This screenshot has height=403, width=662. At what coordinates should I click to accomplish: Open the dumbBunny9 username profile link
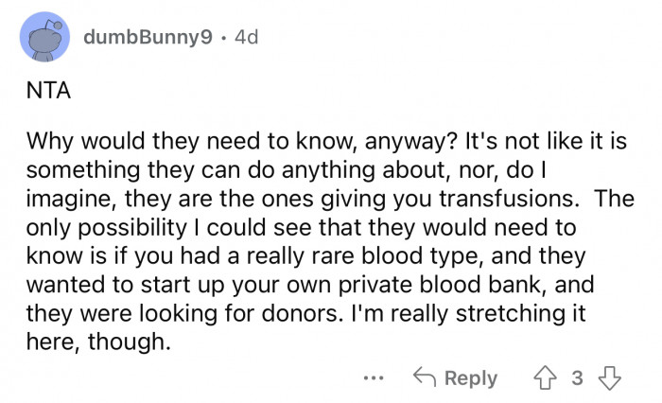click(147, 39)
